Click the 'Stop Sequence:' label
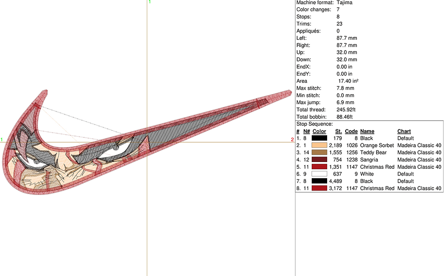Viewport: 444px width, 276px height. point(314,124)
